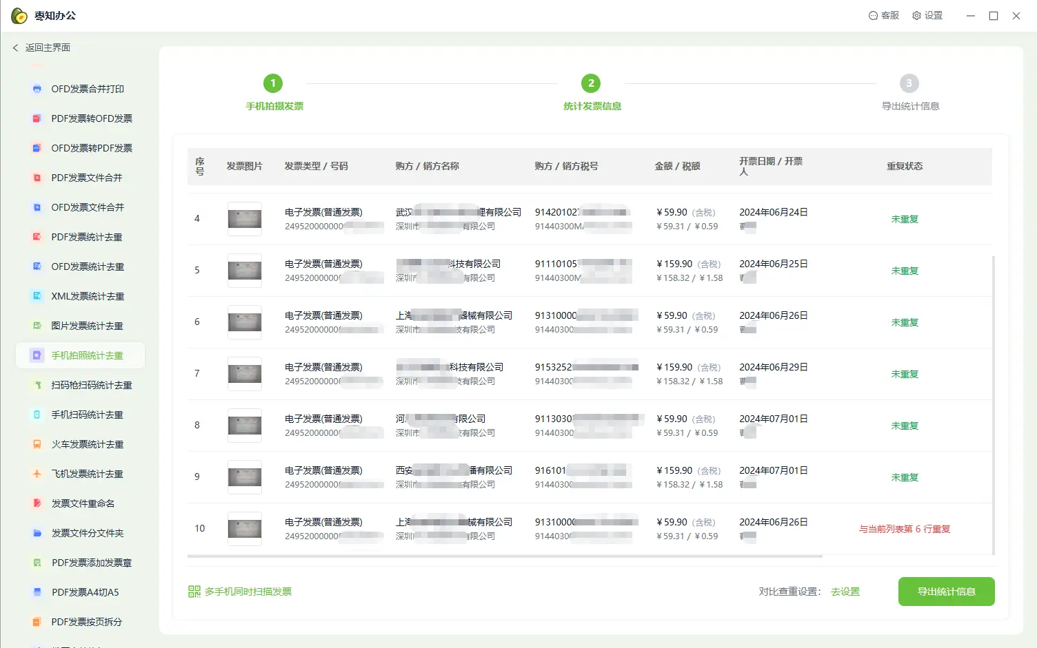Click the 飞机发票统计去重 plane icon
1037x648 pixels.
(37, 474)
